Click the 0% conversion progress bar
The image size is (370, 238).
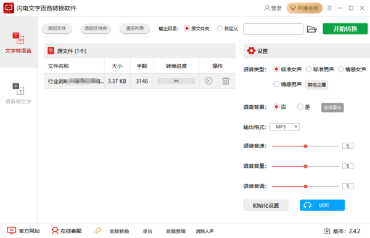point(176,81)
